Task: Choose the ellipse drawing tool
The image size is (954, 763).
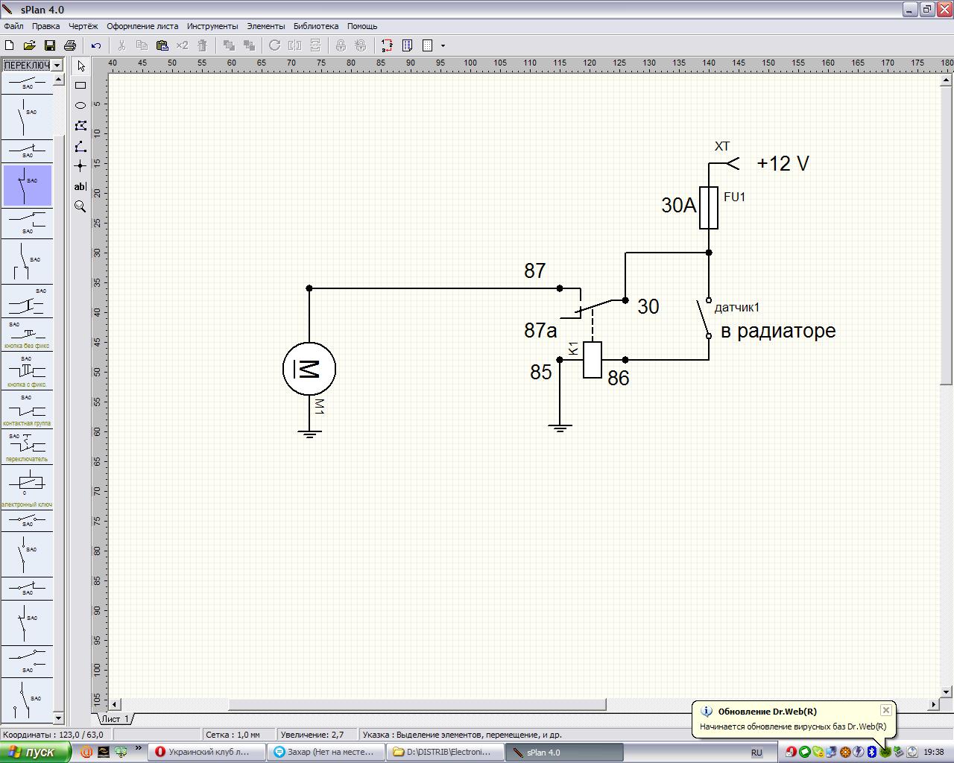Action: [80, 106]
